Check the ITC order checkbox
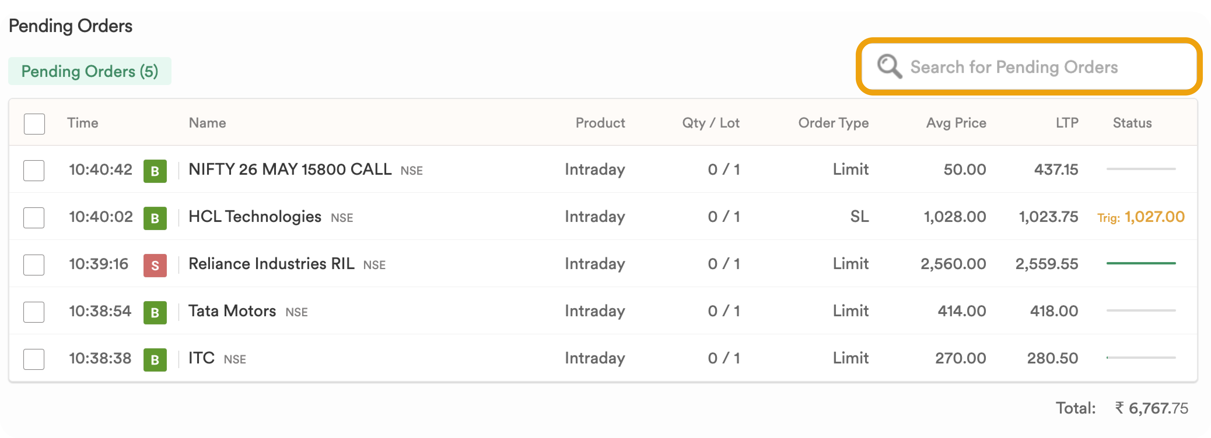 point(34,359)
